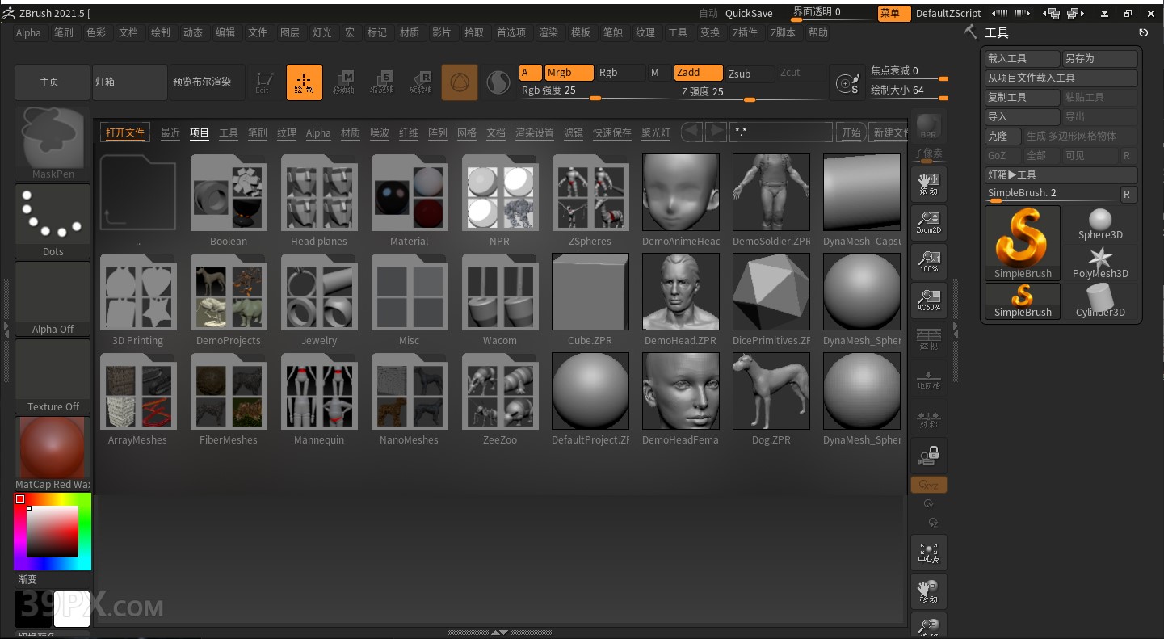Open the Alpha Off selector

53,299
